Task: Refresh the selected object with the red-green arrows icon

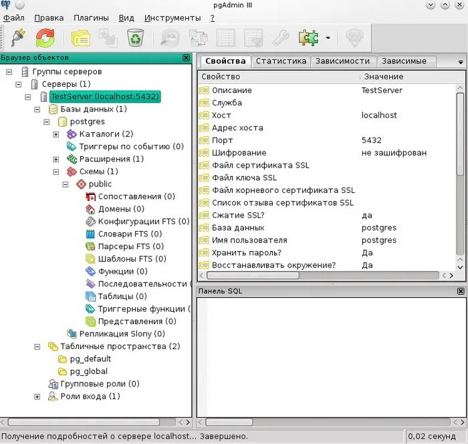Action: (x=45, y=38)
